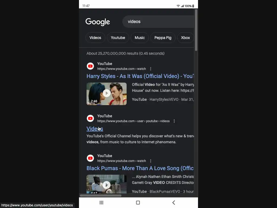Open Harry Styles As It Was link
Image resolution: width=277 pixels, height=208 pixels.
(x=140, y=76)
